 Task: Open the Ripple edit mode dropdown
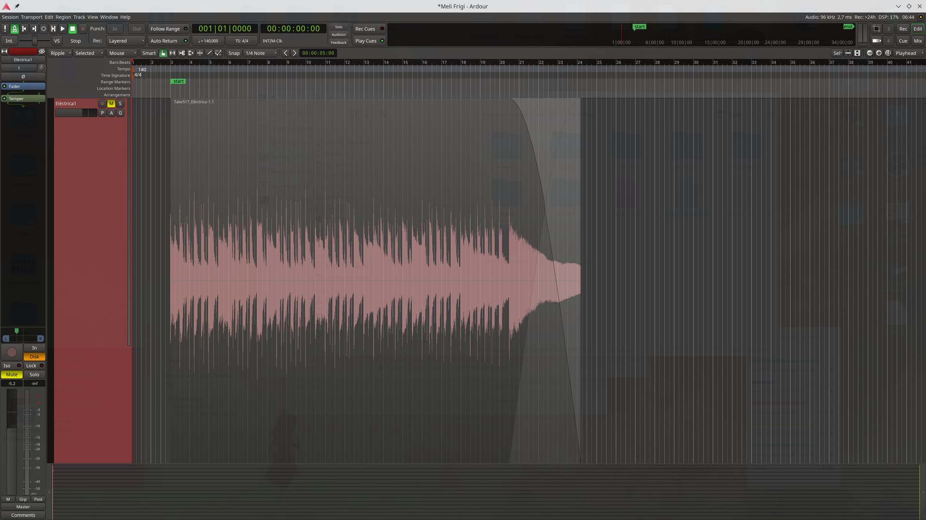(x=60, y=53)
